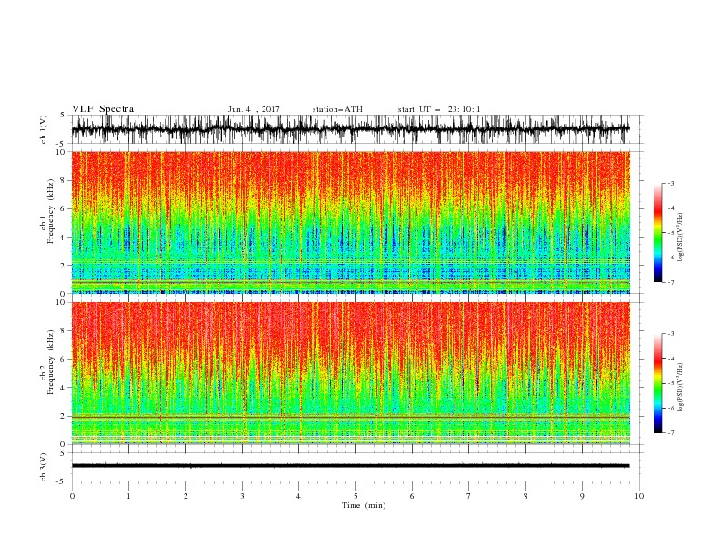Select the "start UT = 23:10:1" text
This screenshot has width=720, height=557.
click(x=439, y=109)
